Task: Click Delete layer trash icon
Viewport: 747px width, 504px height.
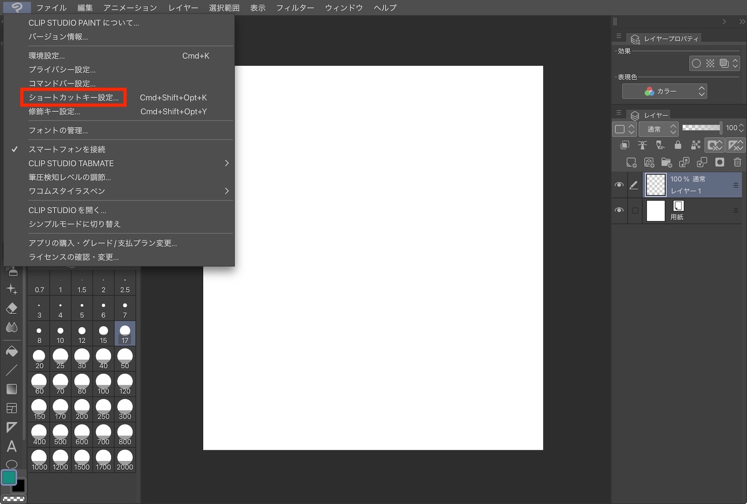Action: click(737, 162)
